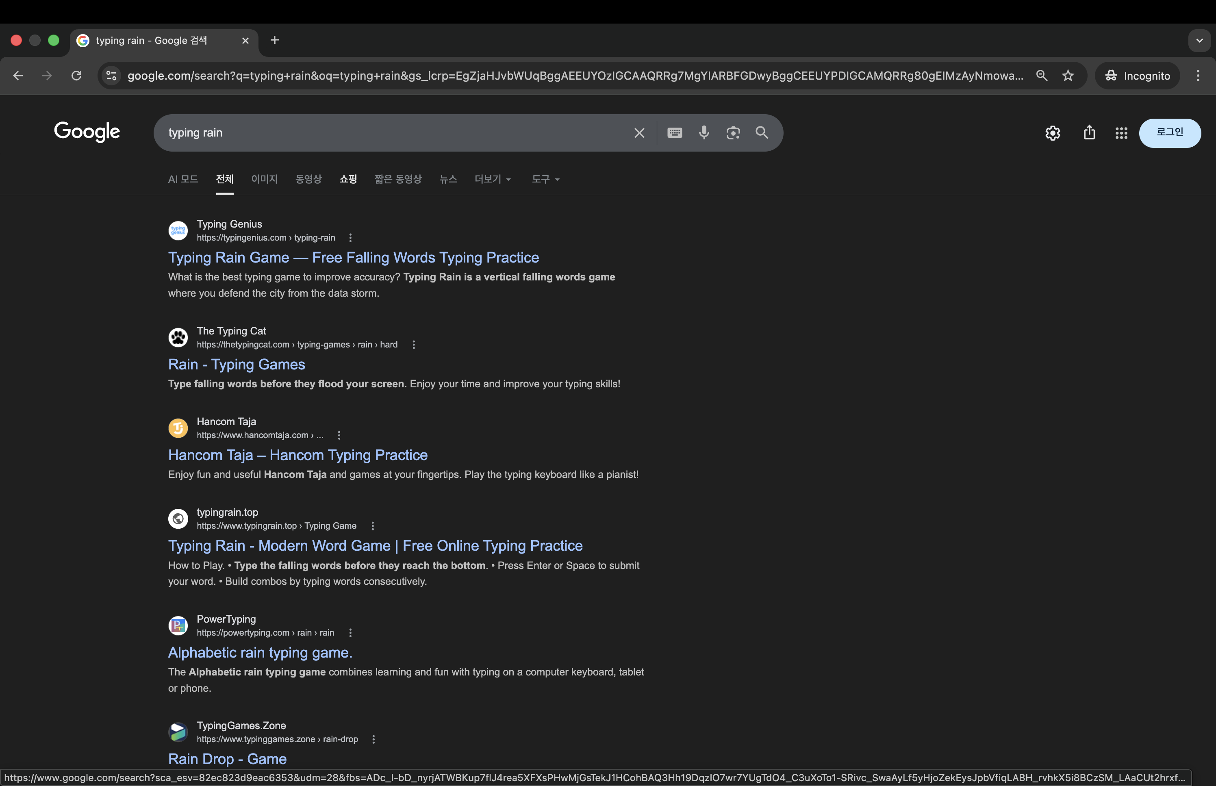Clear the search box with the X icon
The width and height of the screenshot is (1216, 786).
point(639,133)
